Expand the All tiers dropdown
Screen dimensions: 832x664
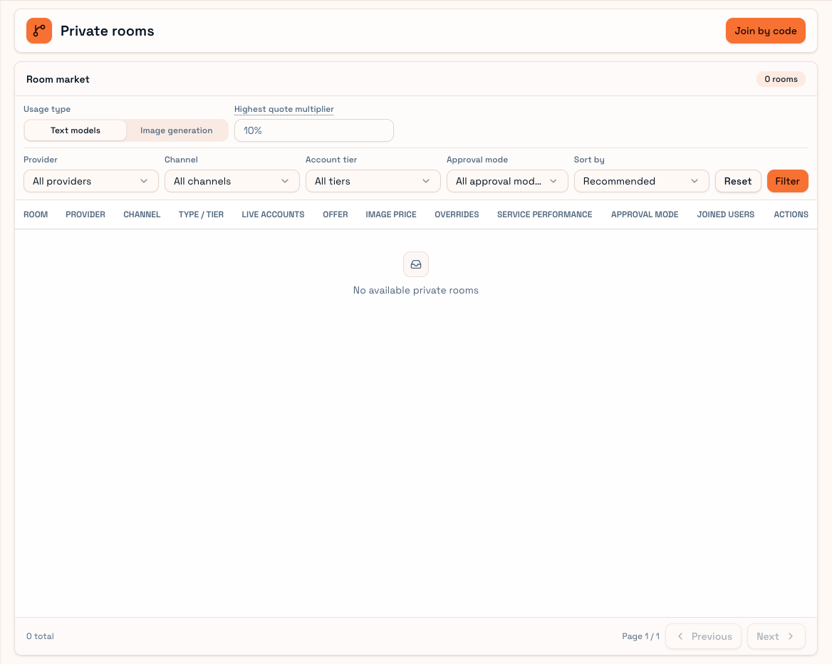click(x=373, y=181)
